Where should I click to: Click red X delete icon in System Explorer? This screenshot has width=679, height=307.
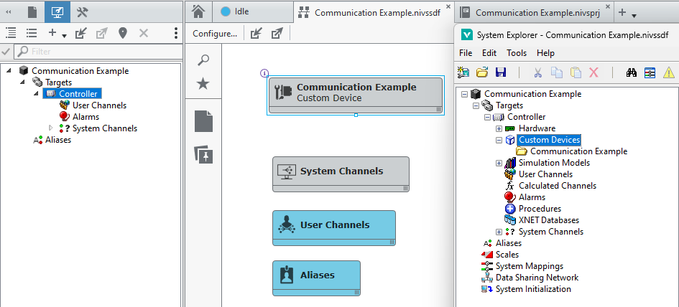(593, 72)
